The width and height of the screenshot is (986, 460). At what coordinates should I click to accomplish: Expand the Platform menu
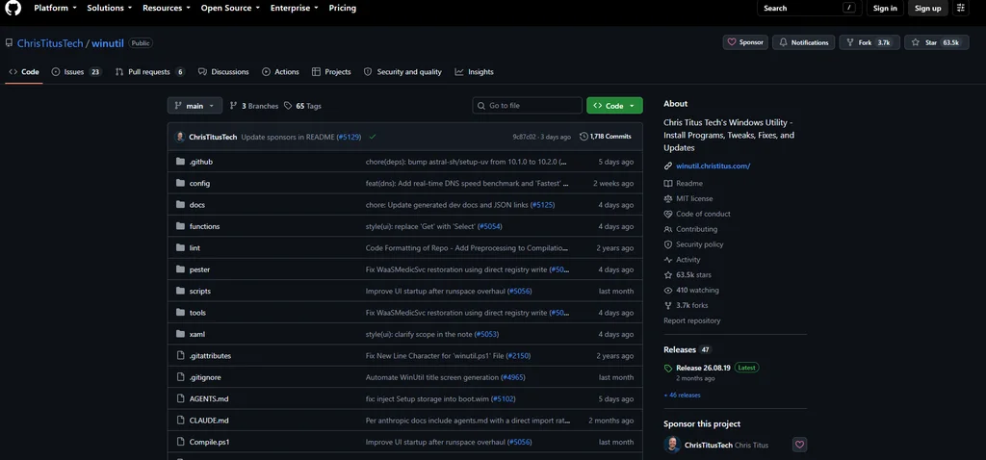point(55,8)
